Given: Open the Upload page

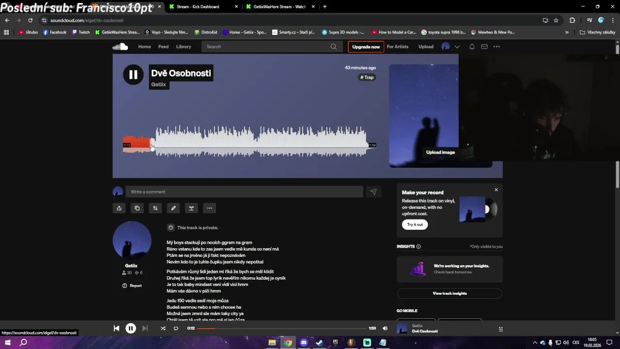Looking at the screenshot, I should 426,47.
